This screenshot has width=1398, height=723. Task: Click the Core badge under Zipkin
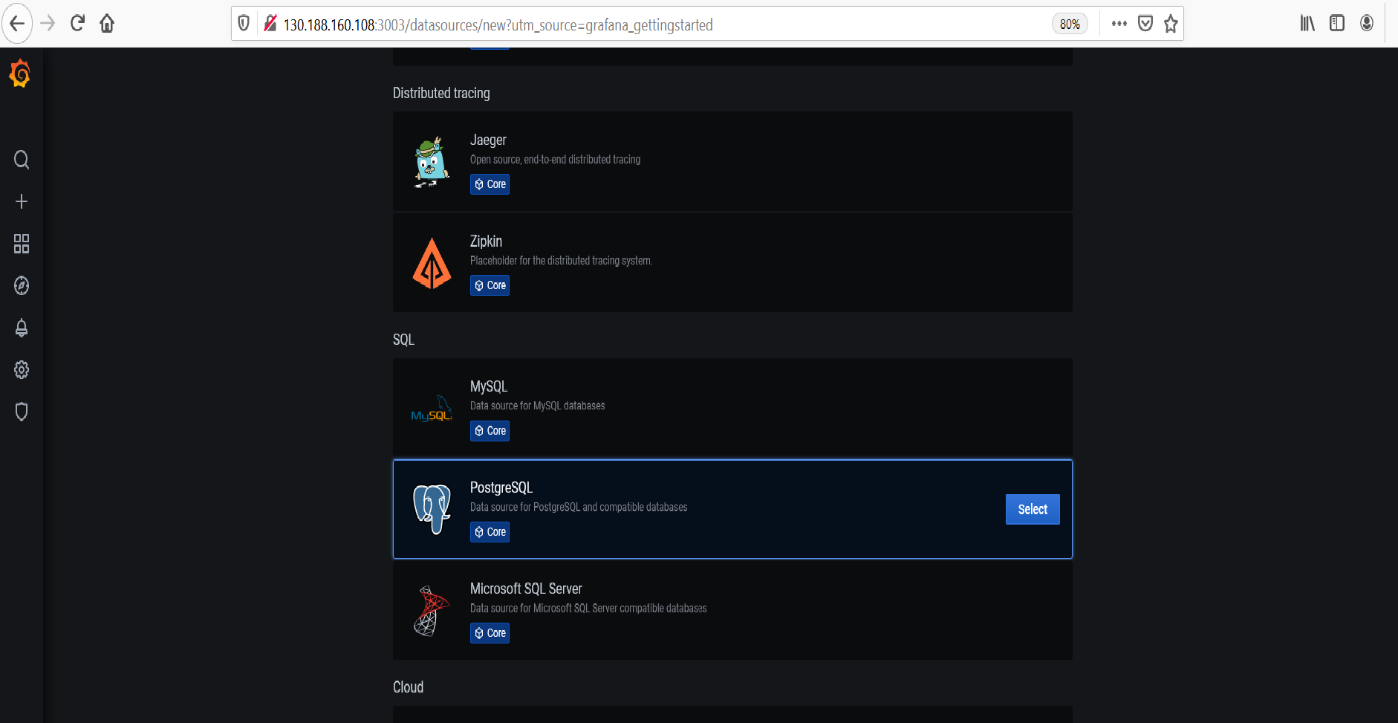click(x=490, y=285)
